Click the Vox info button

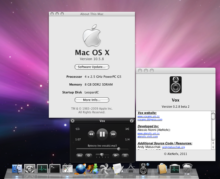[132, 121]
